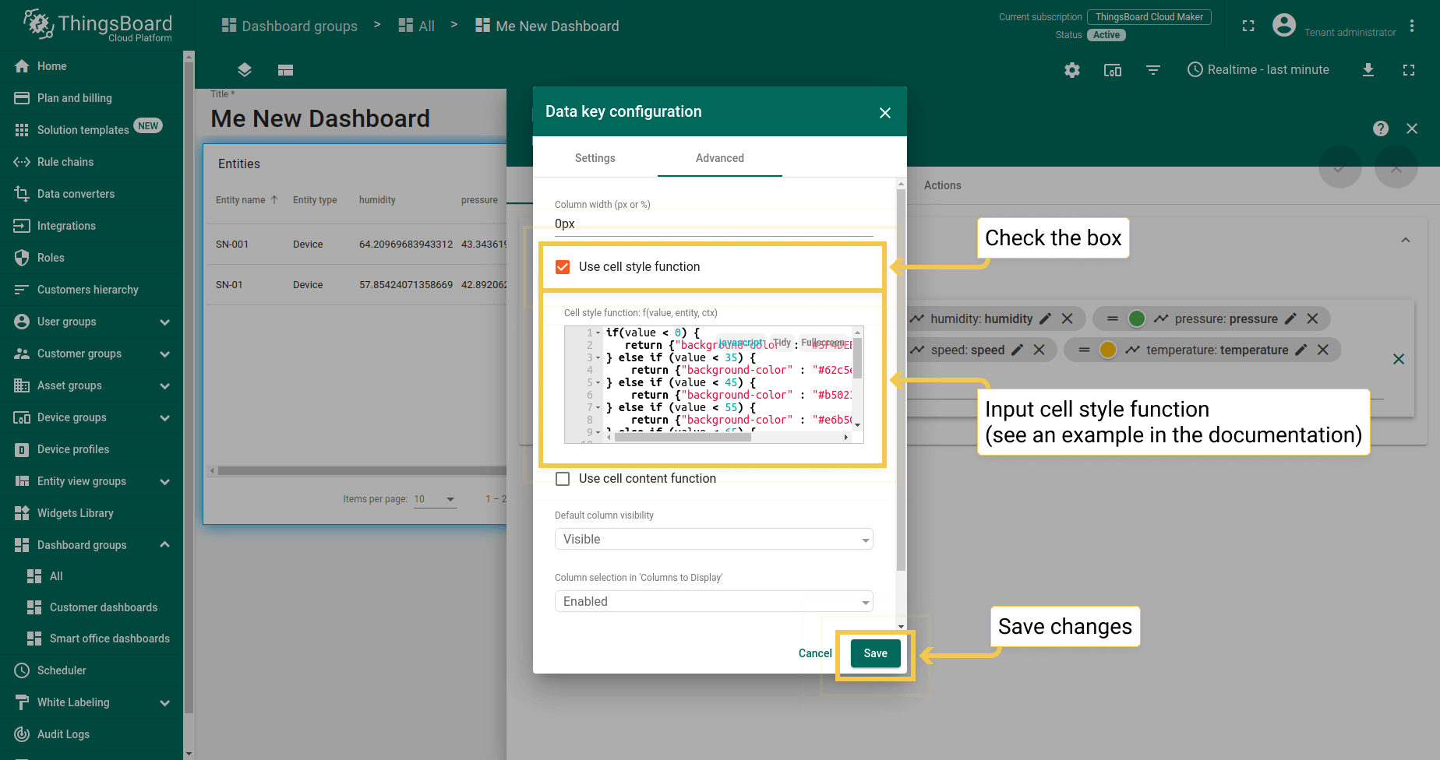Image resolution: width=1440 pixels, height=760 pixels.
Task: Open Roles page
Action: pyautogui.click(x=91, y=258)
